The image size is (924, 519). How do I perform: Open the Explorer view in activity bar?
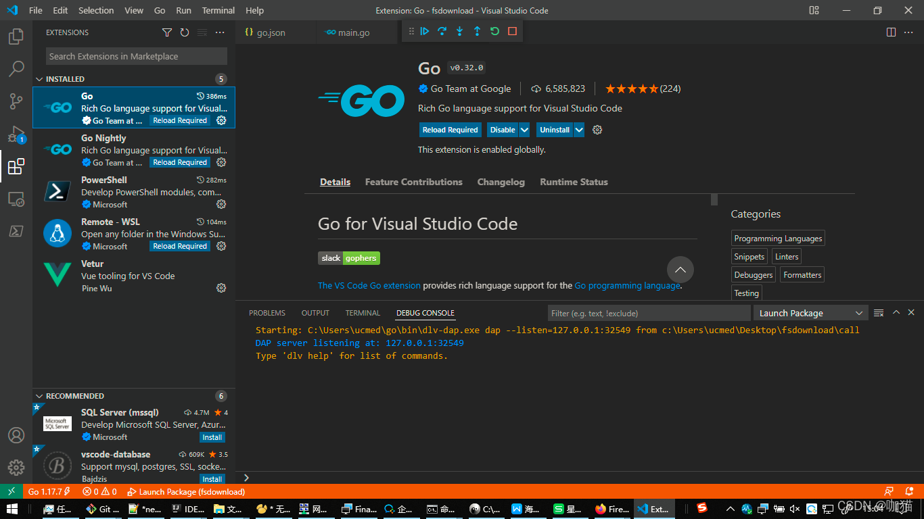(x=16, y=36)
